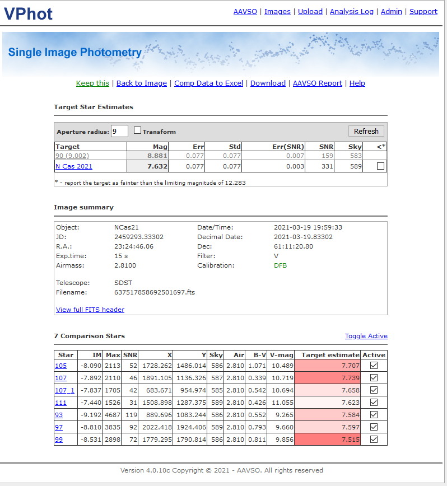Uncheck Active for comparison star 99
The height and width of the screenshot is (486, 447).
click(374, 440)
